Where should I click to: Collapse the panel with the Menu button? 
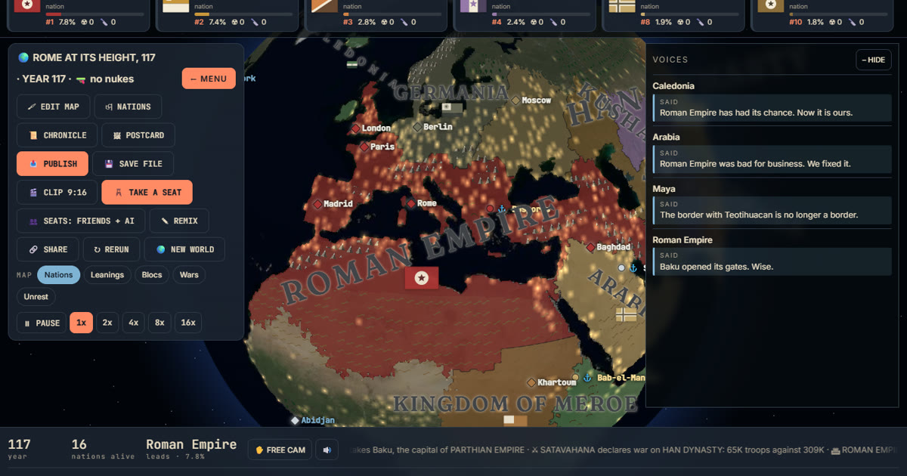(x=209, y=79)
